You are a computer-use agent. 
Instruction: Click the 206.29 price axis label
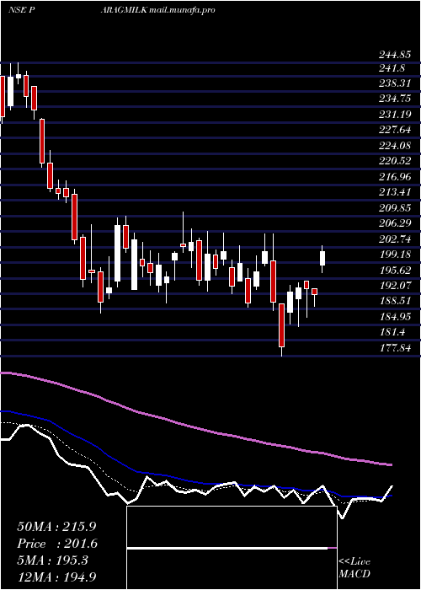coord(394,223)
